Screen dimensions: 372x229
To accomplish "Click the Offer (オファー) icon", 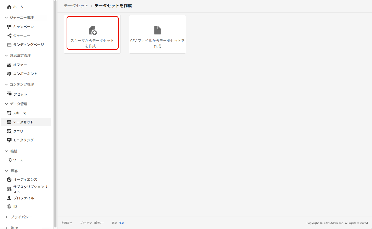I will tap(9, 65).
